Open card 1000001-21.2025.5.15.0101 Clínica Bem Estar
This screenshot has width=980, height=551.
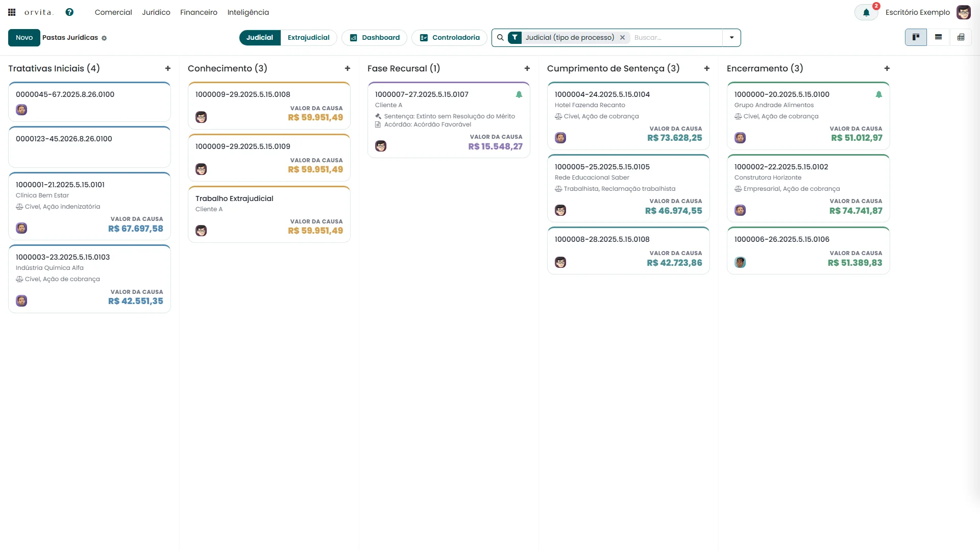point(89,206)
